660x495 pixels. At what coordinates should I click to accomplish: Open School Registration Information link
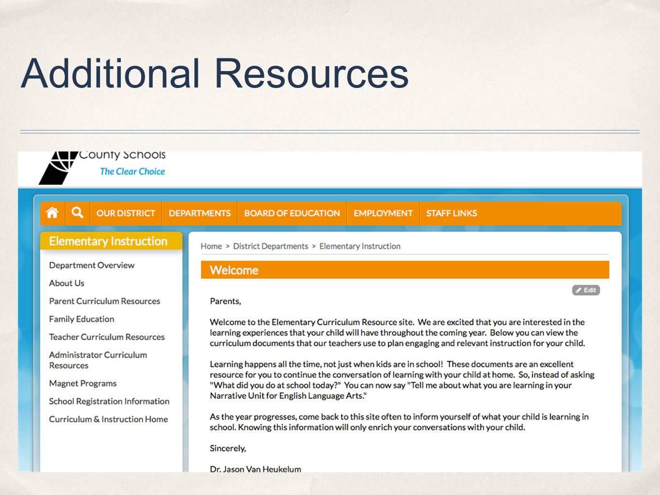[x=109, y=401]
